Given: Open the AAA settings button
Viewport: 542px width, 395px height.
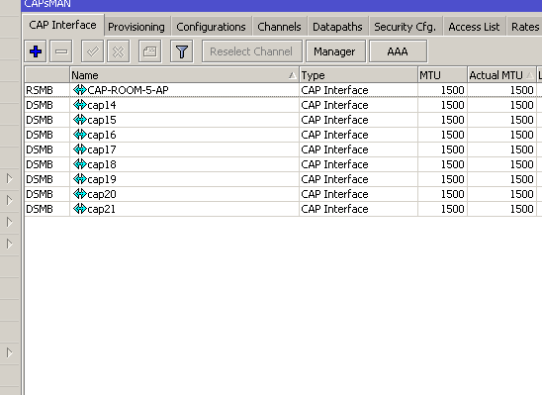Looking at the screenshot, I should [398, 51].
